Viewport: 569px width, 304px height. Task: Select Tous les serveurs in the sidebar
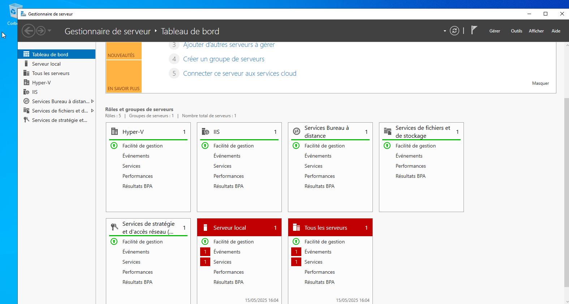(56, 73)
